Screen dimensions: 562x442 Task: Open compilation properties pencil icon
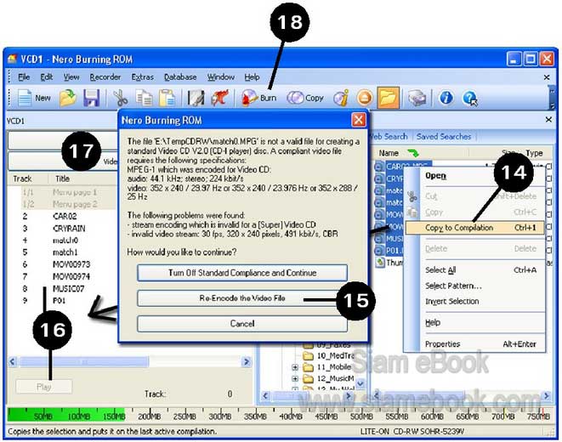tap(196, 98)
